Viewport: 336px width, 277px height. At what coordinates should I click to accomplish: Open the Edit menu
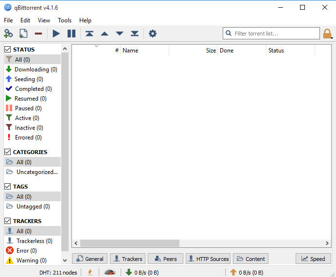click(x=25, y=20)
